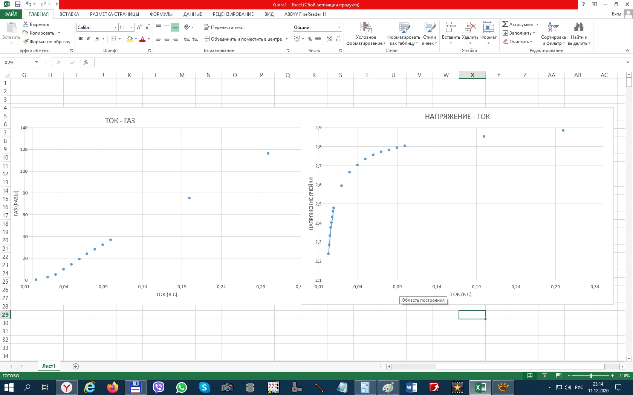Click the Increase Font Size icon
Image resolution: width=633 pixels, height=395 pixels.
pyautogui.click(x=139, y=27)
